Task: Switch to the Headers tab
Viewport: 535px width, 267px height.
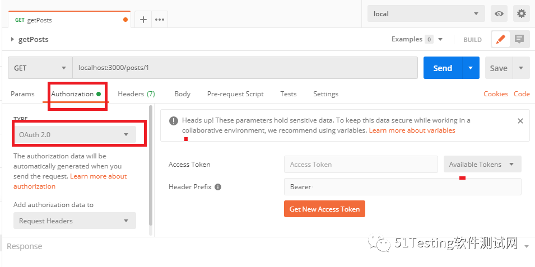Action: coord(136,94)
